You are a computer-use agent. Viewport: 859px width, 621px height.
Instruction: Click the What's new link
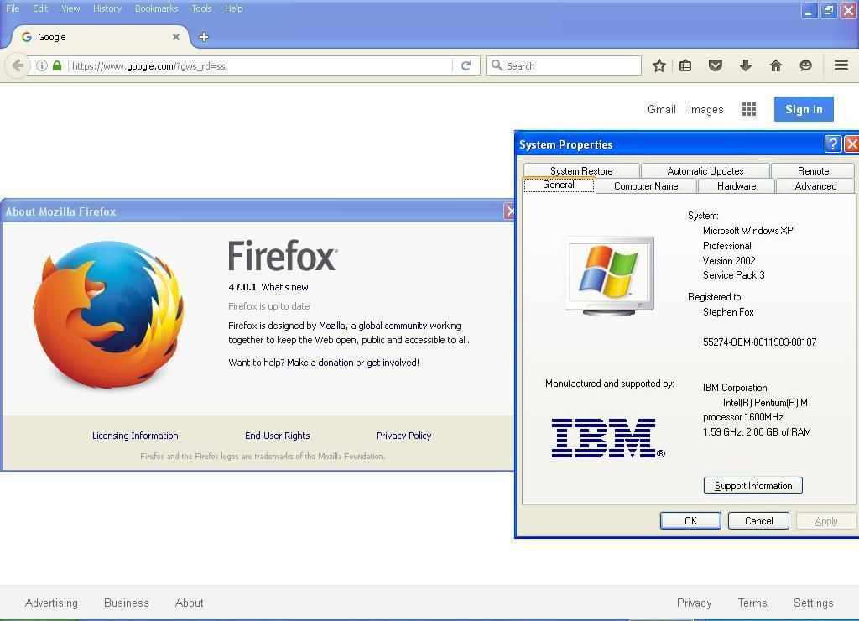coord(285,287)
